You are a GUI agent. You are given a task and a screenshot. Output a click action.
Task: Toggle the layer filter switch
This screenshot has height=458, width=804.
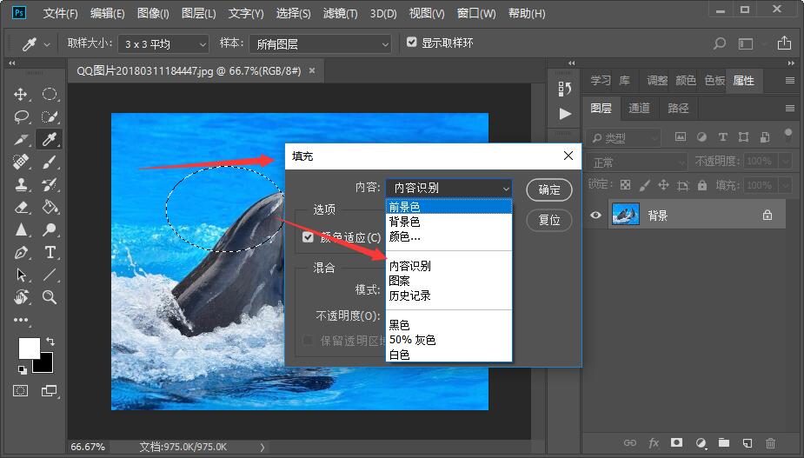[x=788, y=135]
